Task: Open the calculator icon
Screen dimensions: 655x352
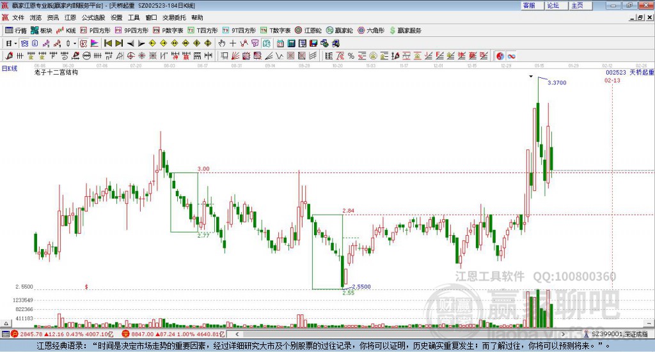Action: [291, 43]
